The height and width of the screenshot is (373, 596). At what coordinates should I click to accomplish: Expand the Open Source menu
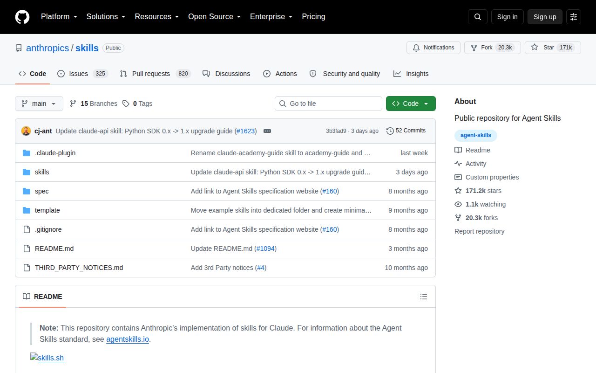point(214,17)
